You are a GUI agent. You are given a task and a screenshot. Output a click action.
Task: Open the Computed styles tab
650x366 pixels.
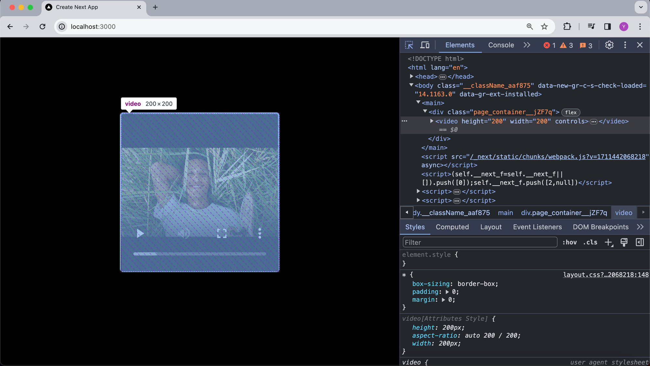pyautogui.click(x=452, y=227)
